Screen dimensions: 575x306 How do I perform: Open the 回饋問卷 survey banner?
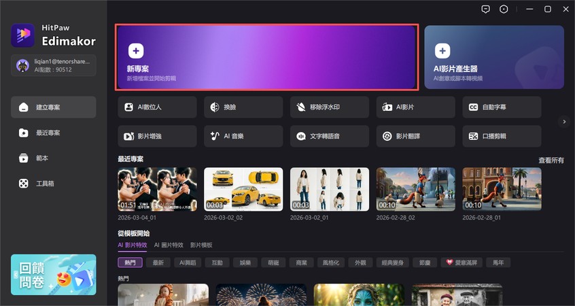[54, 275]
